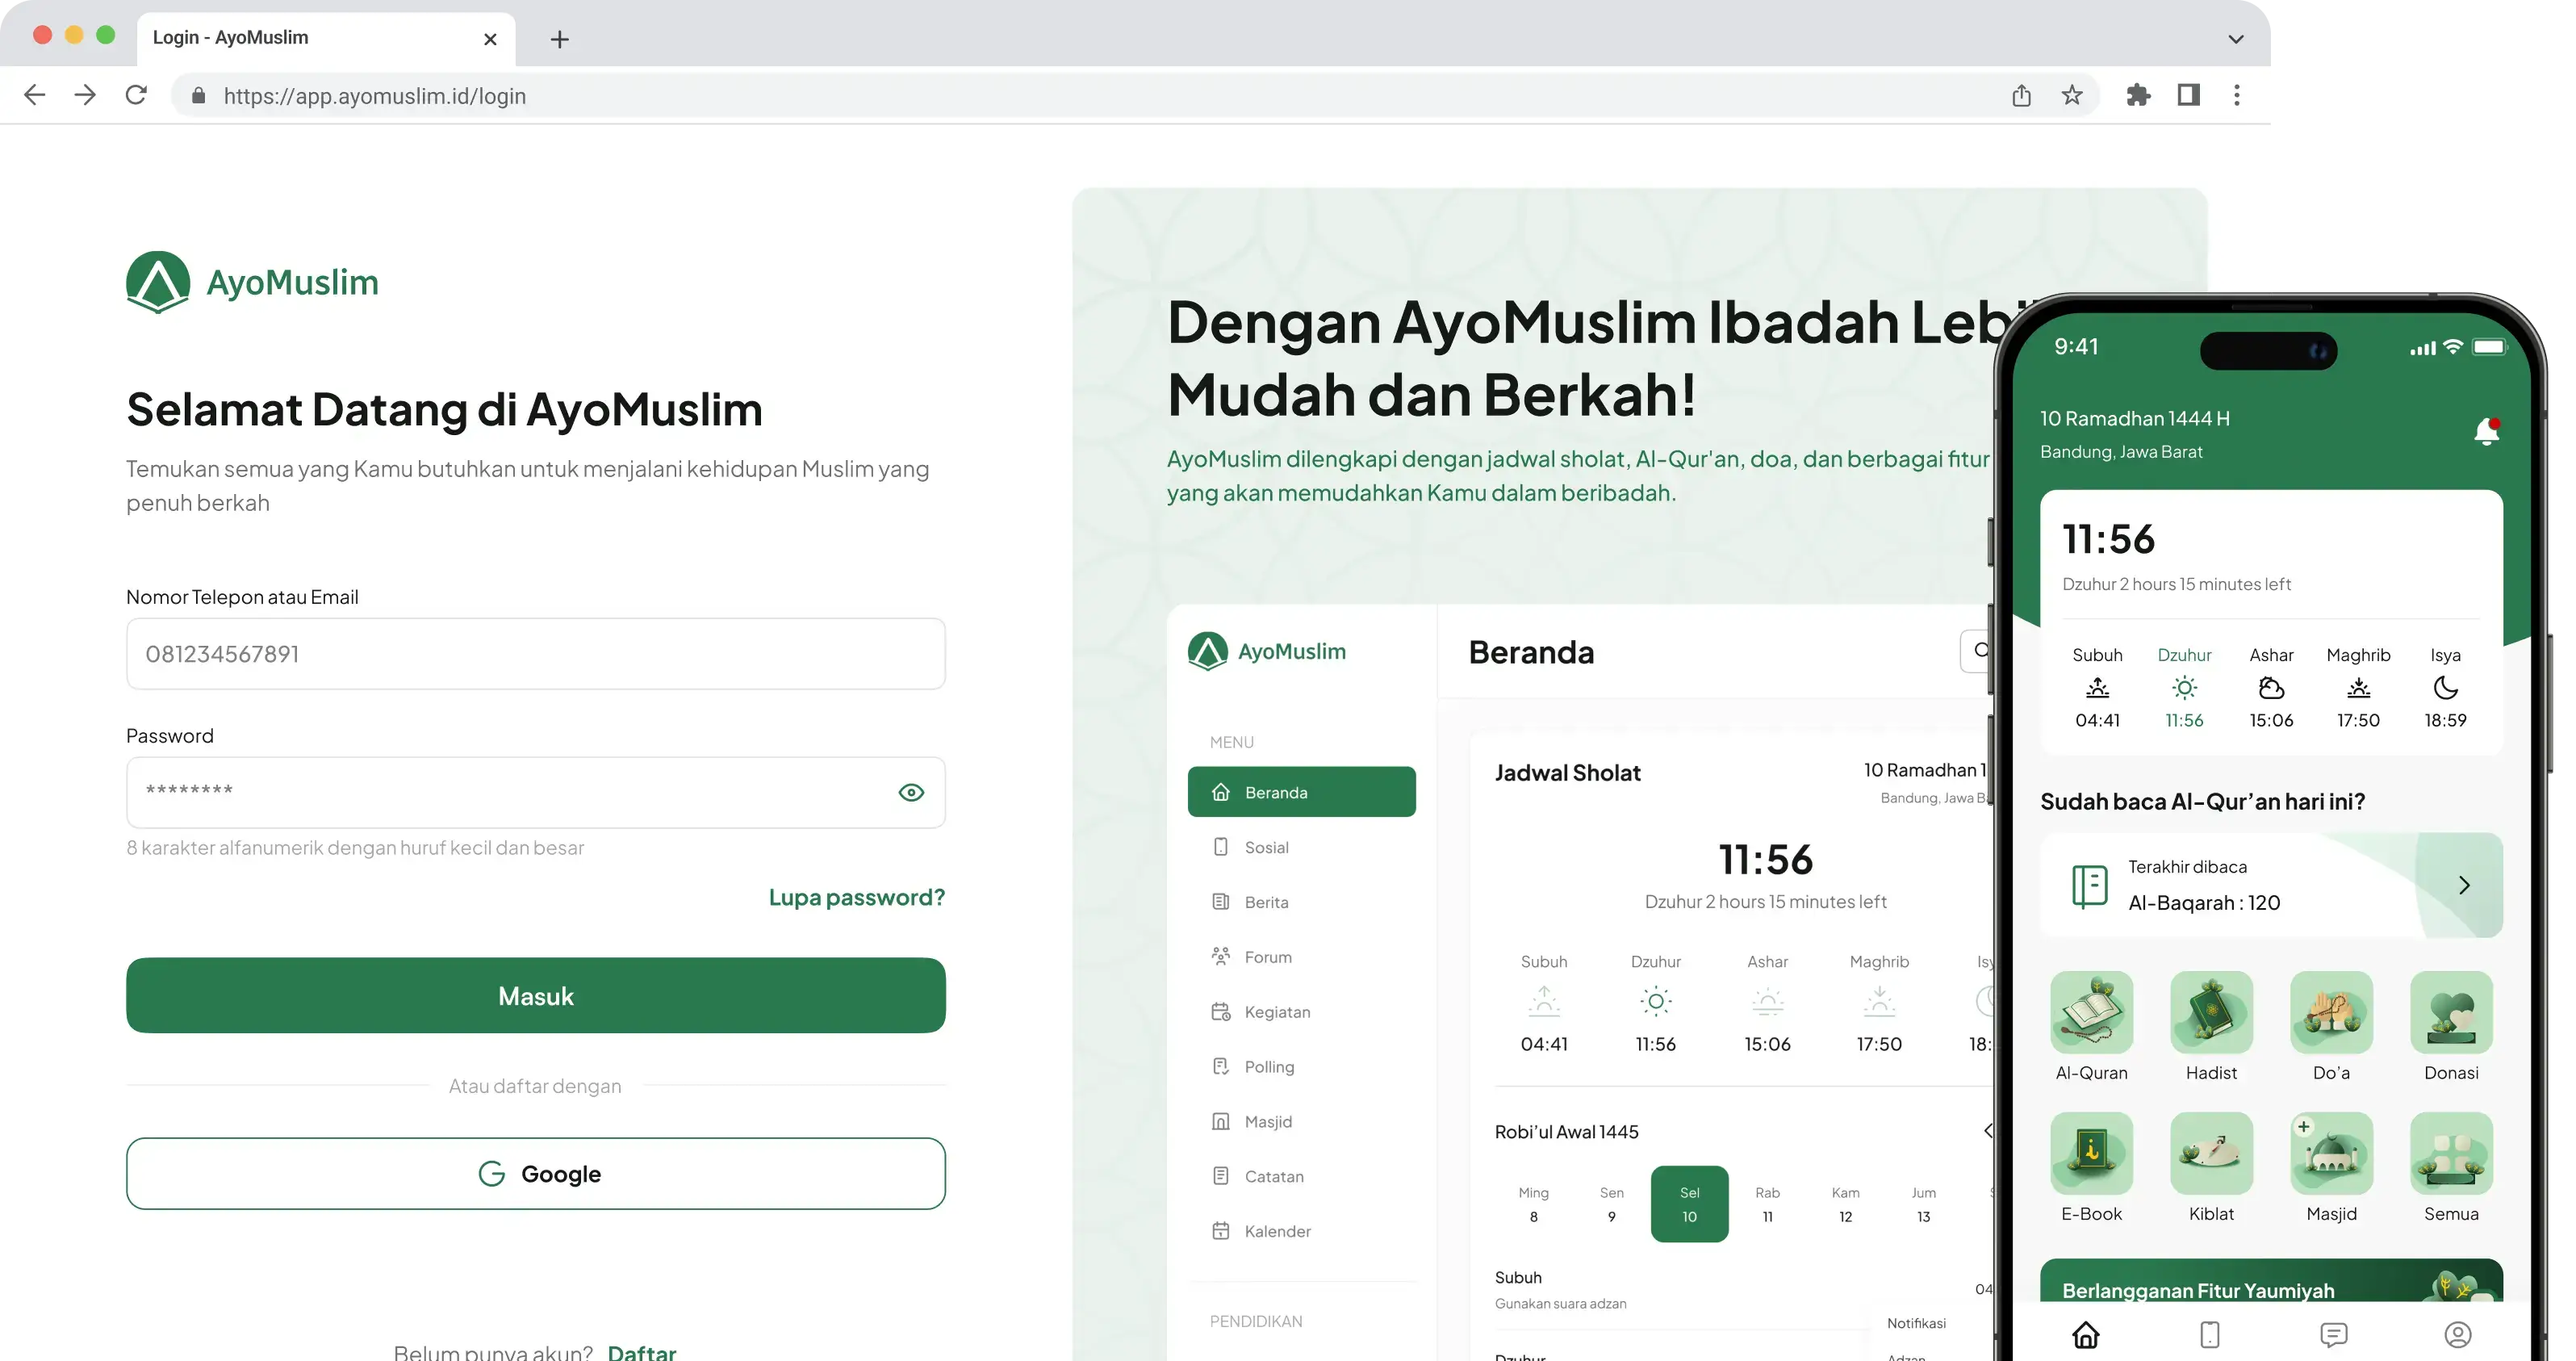
Task: Open browser extensions puzzle icon
Action: 2138,95
